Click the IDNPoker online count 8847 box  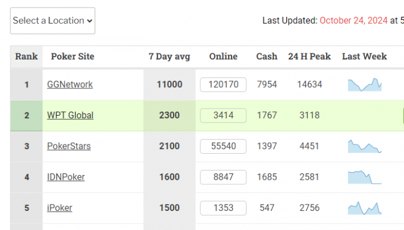(x=223, y=177)
